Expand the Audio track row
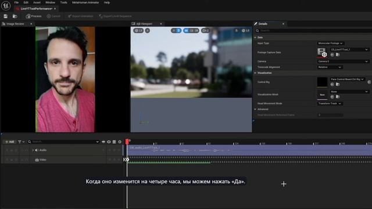Viewport: 372px width, 209px height. (33, 150)
